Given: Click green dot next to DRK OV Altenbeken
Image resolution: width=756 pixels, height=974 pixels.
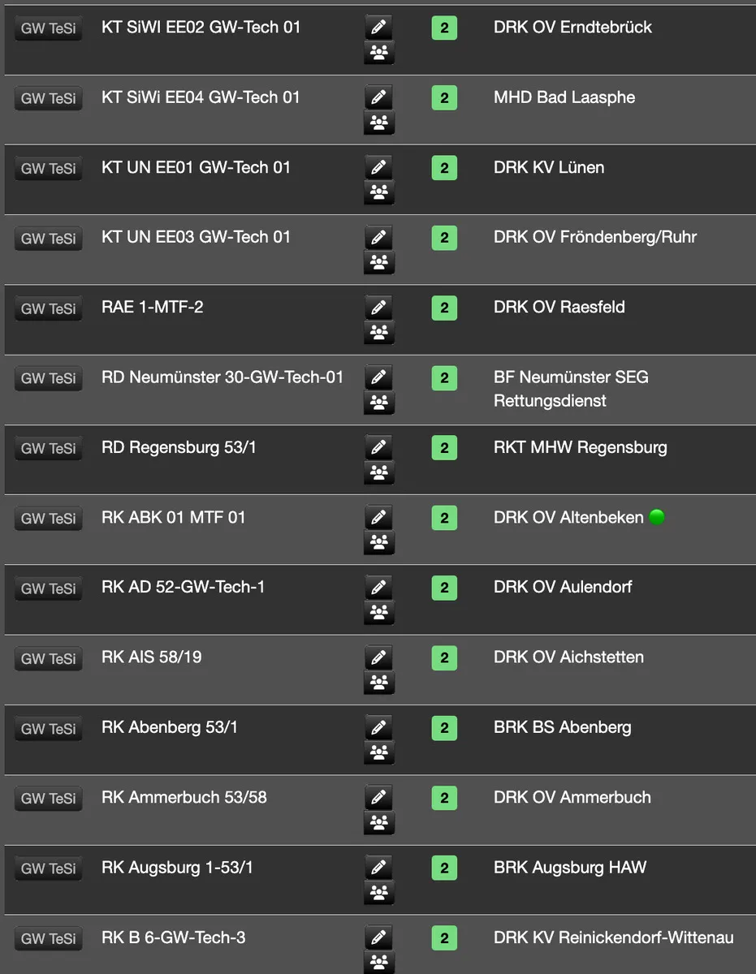Looking at the screenshot, I should [x=657, y=517].
